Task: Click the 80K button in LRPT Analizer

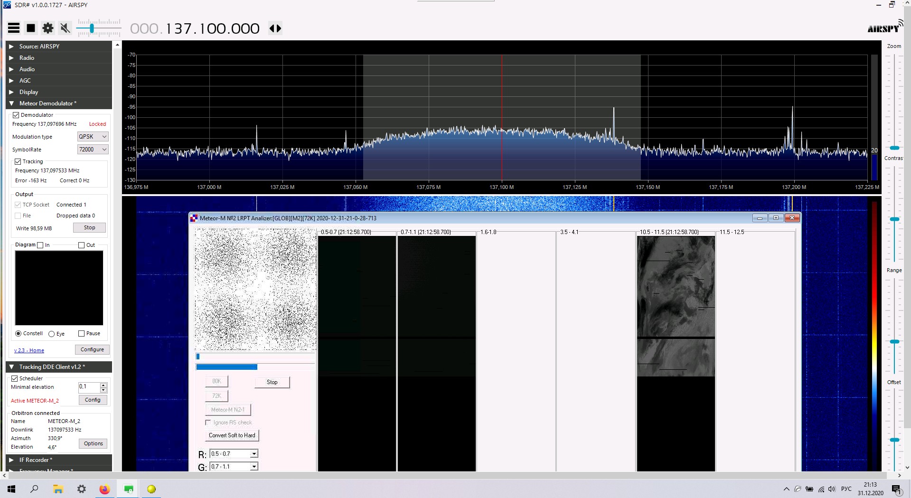Action: [x=216, y=381]
